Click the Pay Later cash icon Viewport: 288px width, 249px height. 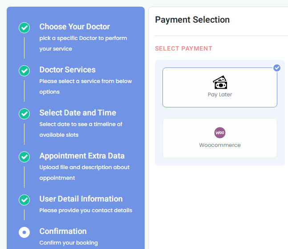click(x=220, y=83)
